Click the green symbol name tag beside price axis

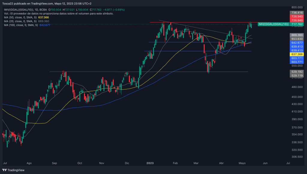pyautogui.click(x=273, y=24)
